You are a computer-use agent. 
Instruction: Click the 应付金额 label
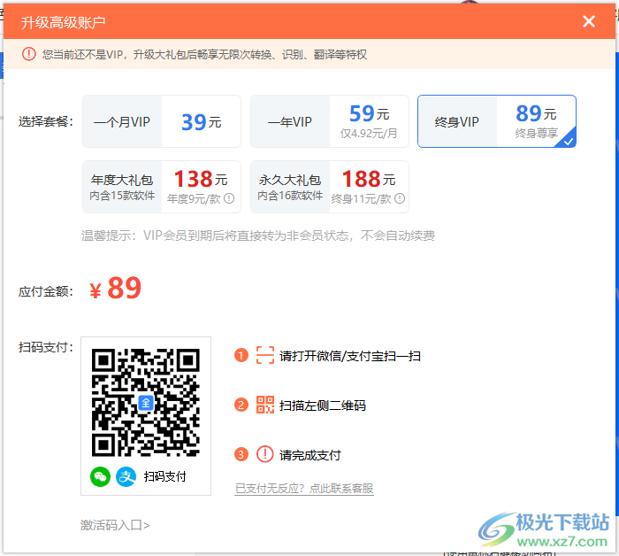[x=46, y=291]
